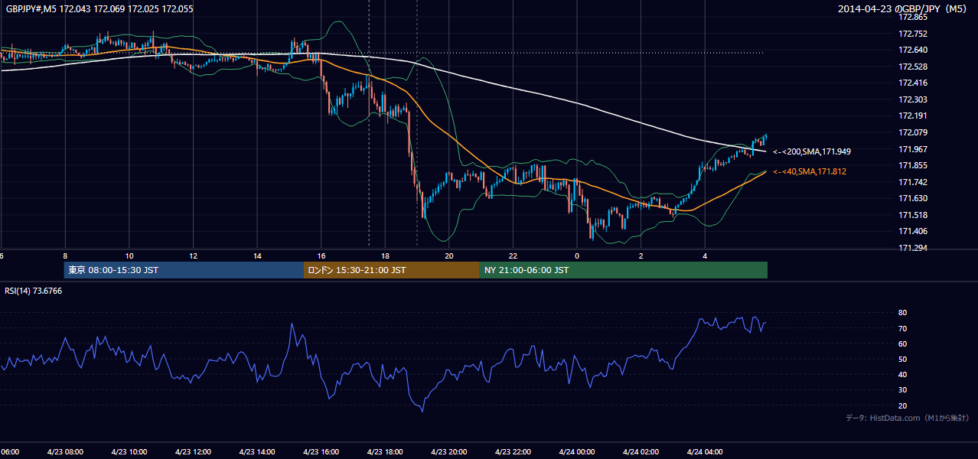Click the price axis value 172.640
Viewport: 978px width, 459px height.
912,50
